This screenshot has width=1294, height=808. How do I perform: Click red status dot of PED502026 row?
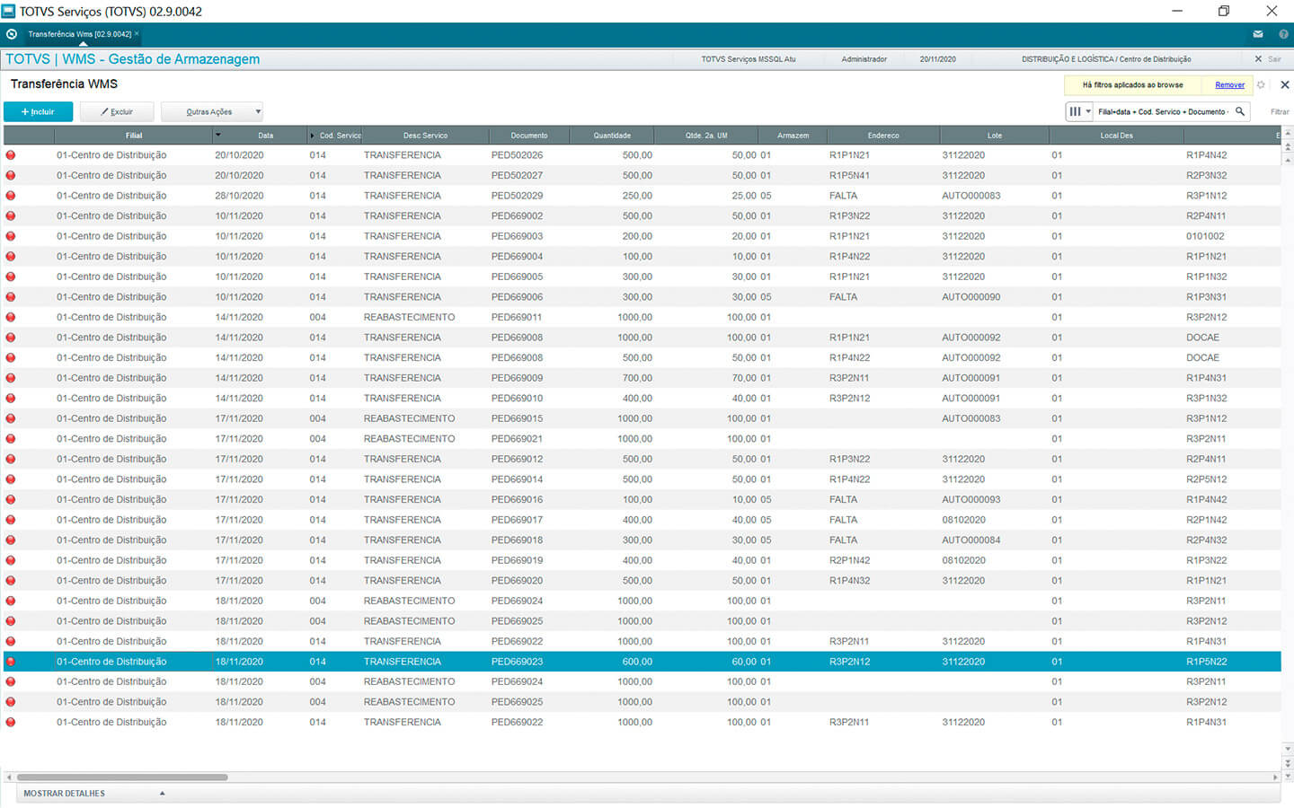(x=11, y=155)
